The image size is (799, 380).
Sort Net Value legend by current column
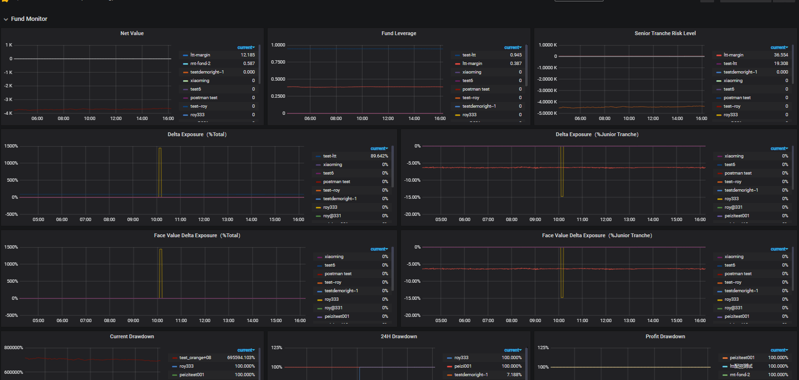tap(246, 47)
